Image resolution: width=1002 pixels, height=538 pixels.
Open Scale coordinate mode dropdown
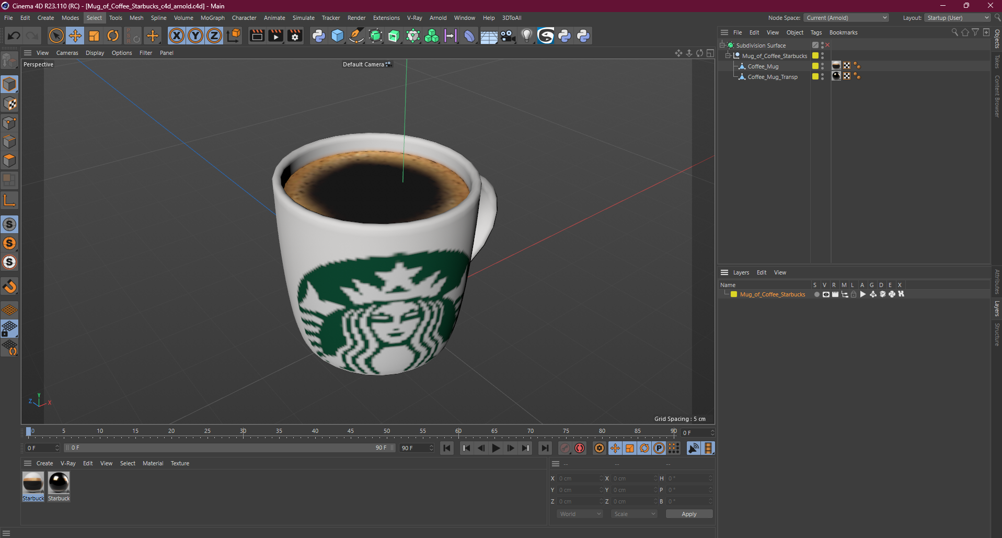click(634, 514)
